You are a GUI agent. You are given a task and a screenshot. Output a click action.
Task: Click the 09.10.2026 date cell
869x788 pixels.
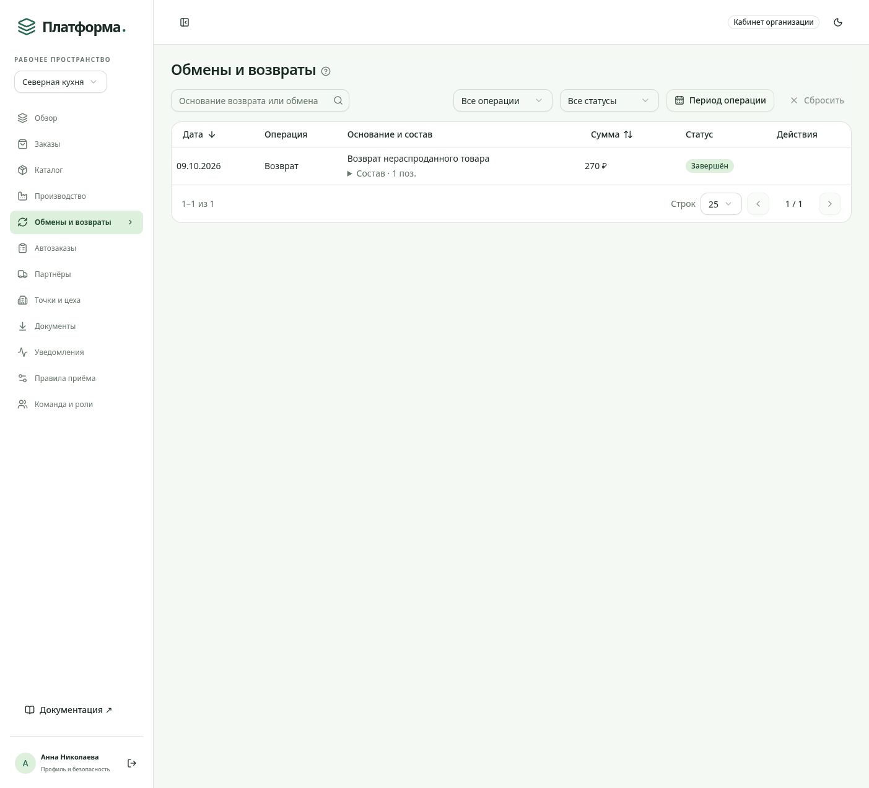tap(199, 166)
